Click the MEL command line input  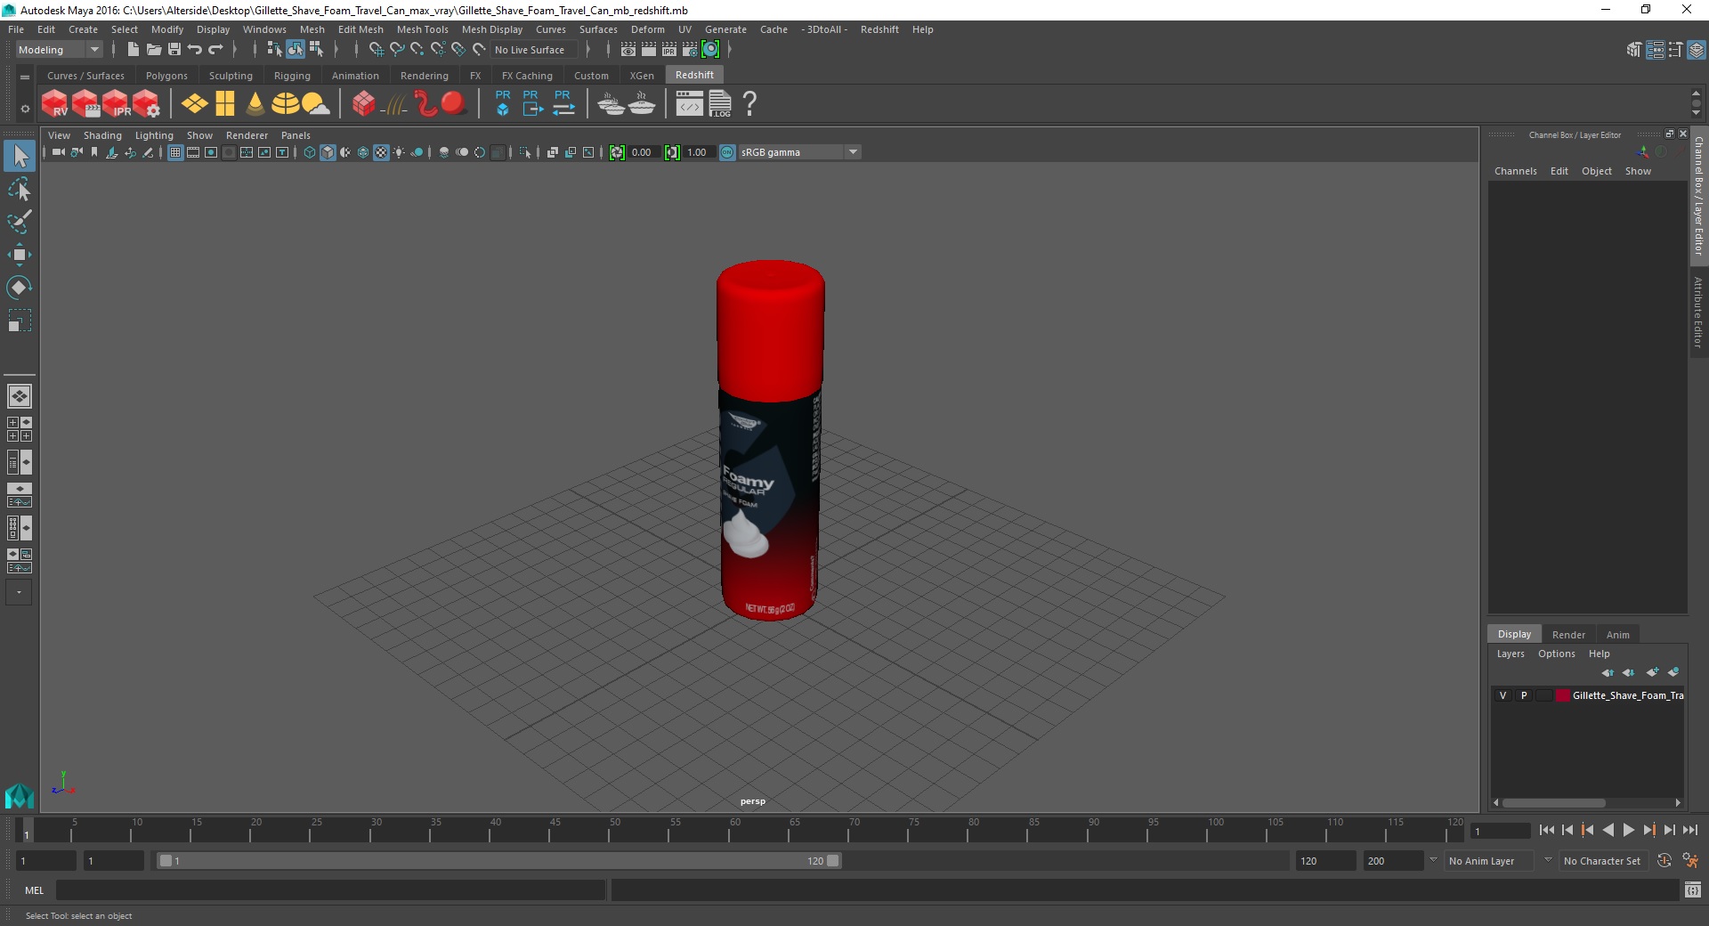[330, 889]
